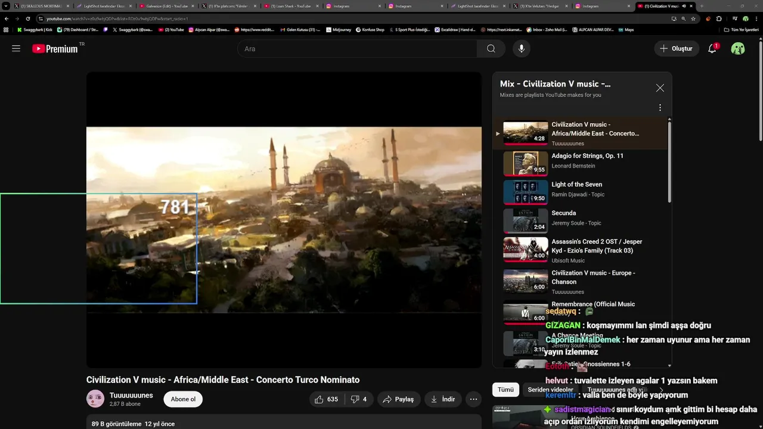Open Midjourney bookmark

[x=339, y=29]
